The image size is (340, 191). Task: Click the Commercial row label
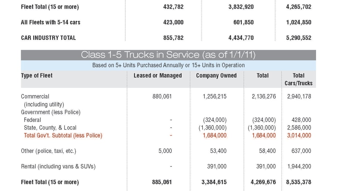point(35,97)
